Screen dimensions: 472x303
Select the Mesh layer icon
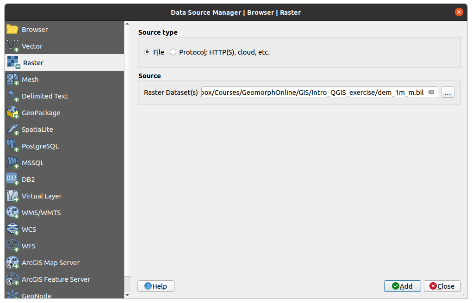click(12, 80)
